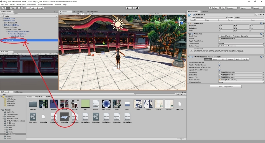Viewport: 265px width, 143px height.
Task: Open the GameObject menu
Action: [21, 5]
